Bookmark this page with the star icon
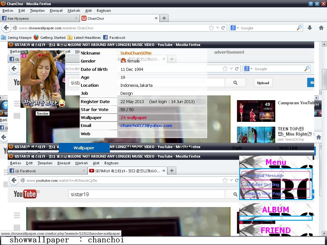 click(x=211, y=28)
